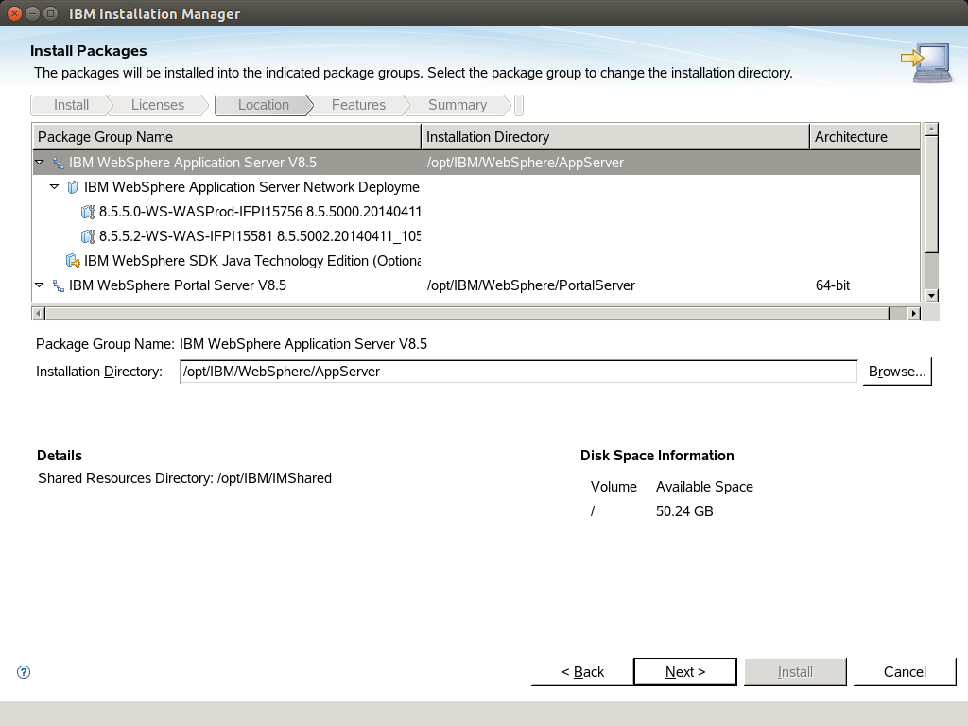Click the horizontal scrollbar thumb under the table
This screenshot has height=726, width=968.
pyautogui.click(x=467, y=314)
